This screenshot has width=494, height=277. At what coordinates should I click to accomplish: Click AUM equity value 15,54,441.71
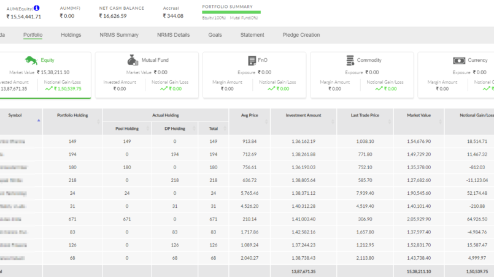[24, 17]
